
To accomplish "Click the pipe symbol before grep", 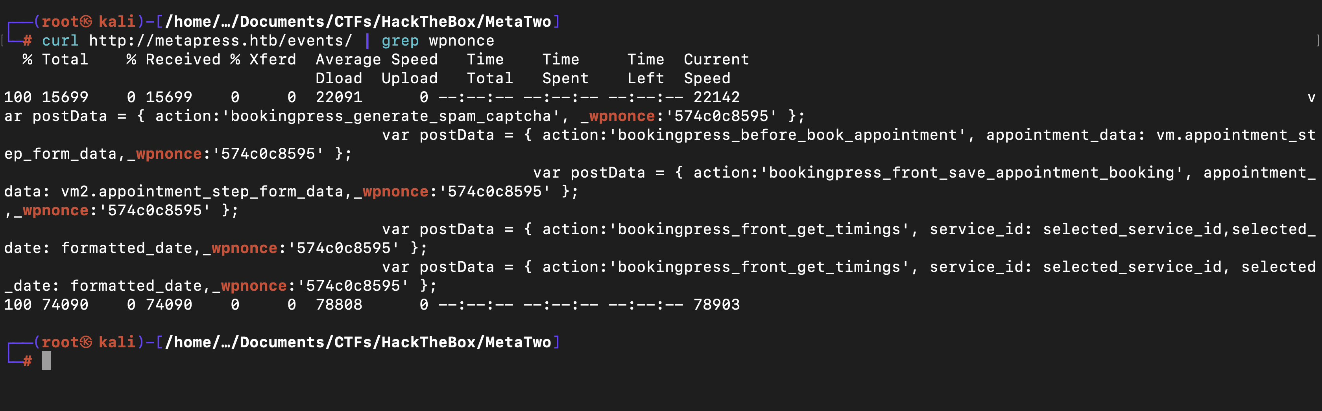I will tap(367, 40).
